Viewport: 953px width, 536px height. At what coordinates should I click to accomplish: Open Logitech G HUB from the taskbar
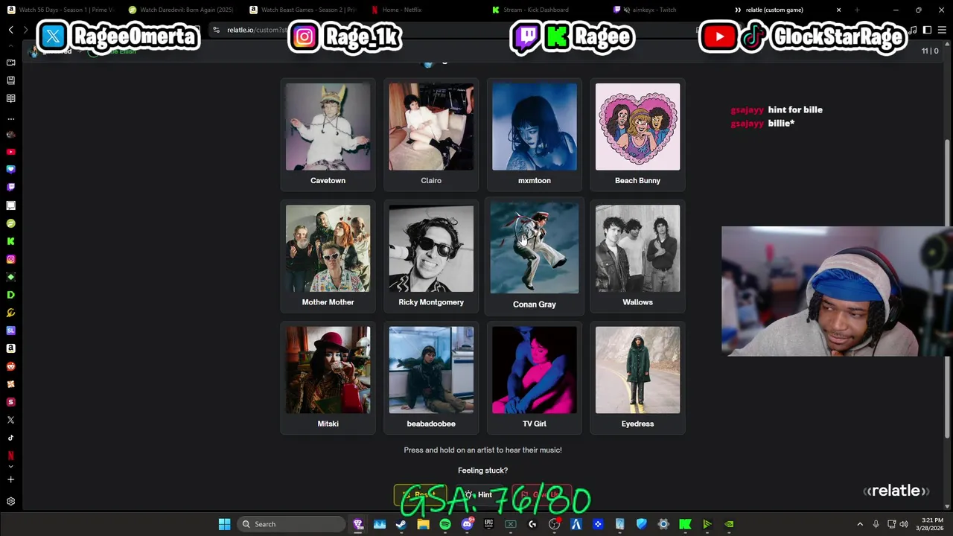pos(532,524)
